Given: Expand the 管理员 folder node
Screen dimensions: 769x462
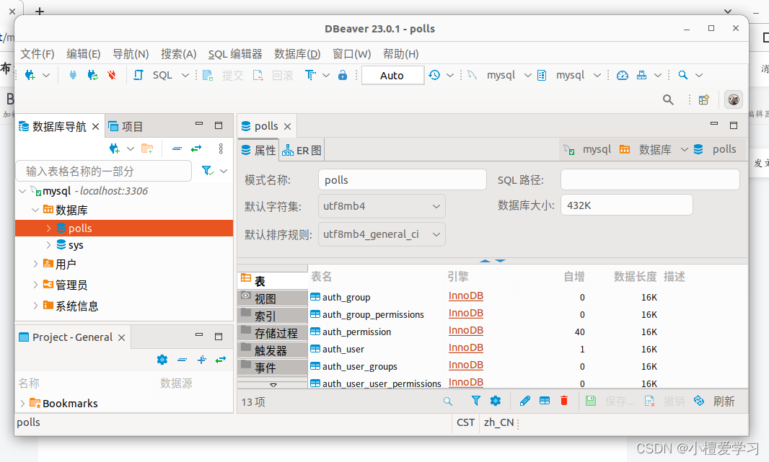Looking at the screenshot, I should click(35, 284).
